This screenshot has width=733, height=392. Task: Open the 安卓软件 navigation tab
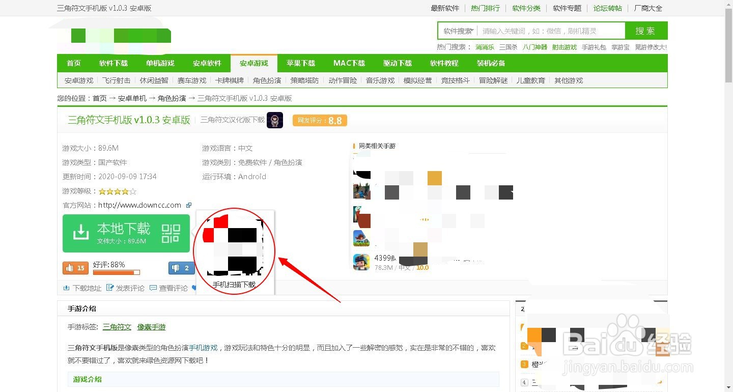tap(207, 63)
